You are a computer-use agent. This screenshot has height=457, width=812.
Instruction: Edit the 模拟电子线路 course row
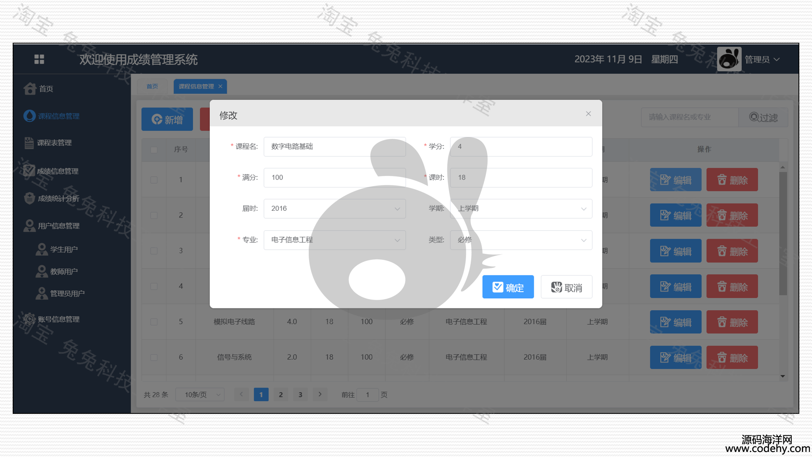(x=675, y=322)
